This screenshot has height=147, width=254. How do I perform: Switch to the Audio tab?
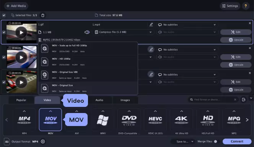(99, 100)
